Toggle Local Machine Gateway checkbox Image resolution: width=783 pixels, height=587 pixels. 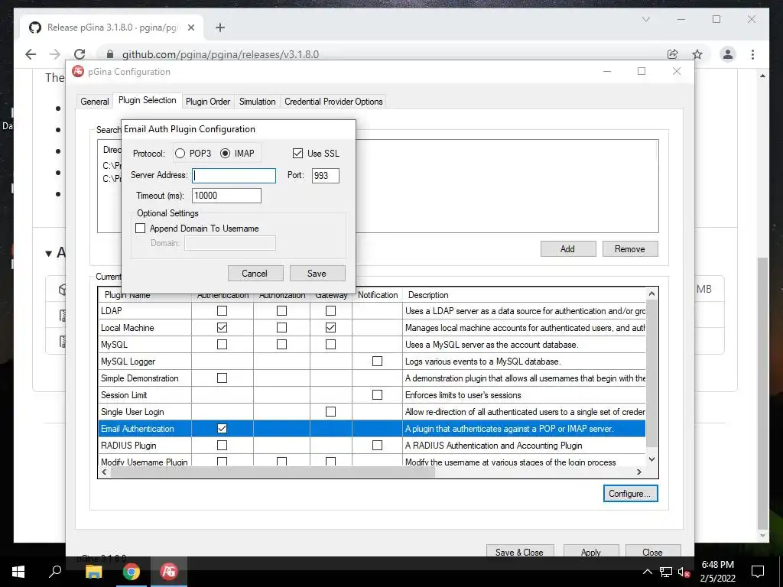[x=330, y=327]
